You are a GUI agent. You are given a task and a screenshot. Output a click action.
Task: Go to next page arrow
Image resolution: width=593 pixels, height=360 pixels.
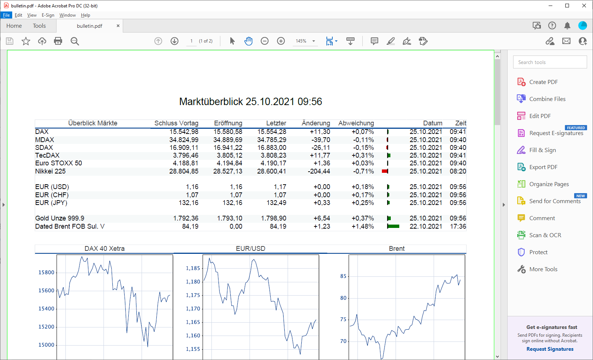[x=174, y=41]
